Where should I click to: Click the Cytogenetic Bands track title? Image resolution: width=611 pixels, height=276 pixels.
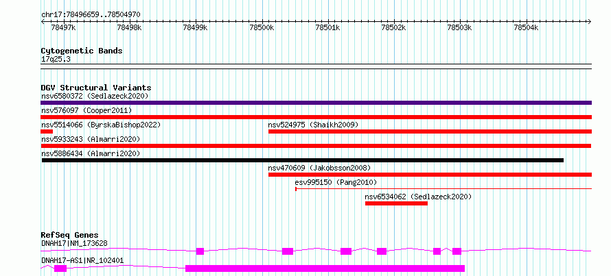tap(82, 51)
